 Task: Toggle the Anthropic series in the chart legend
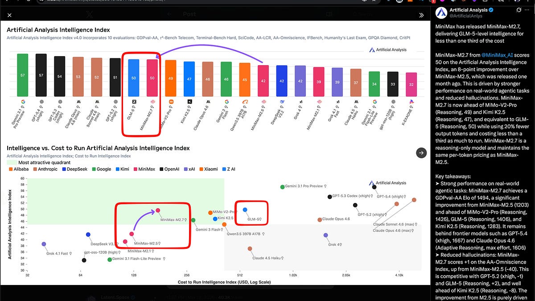tap(44, 169)
